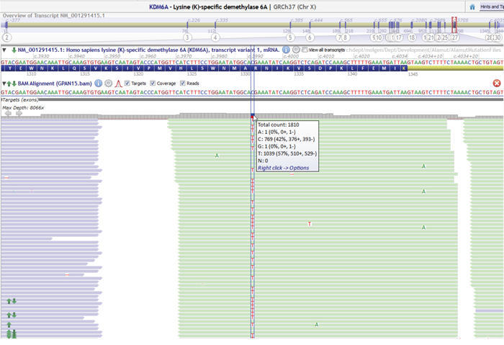504x345 pixels.
Task: Select exon 5 in transcript overview
Action: [x=290, y=37]
